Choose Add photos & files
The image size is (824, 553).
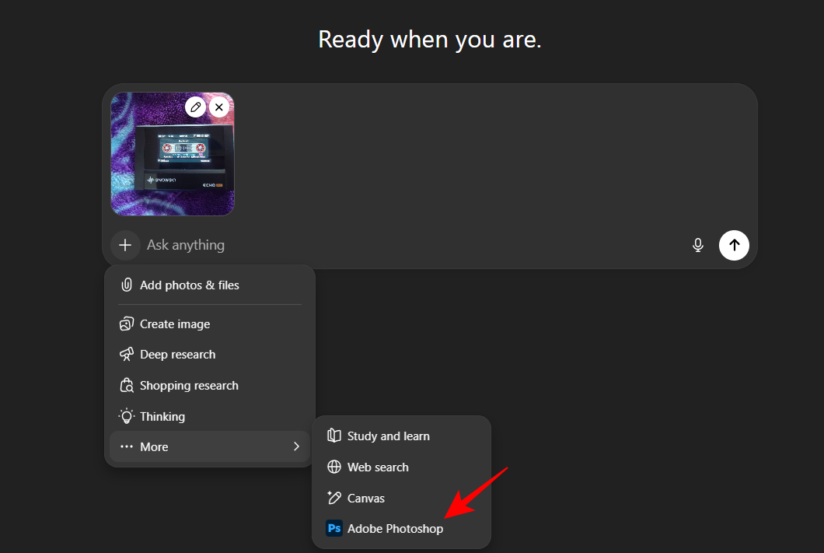click(189, 285)
